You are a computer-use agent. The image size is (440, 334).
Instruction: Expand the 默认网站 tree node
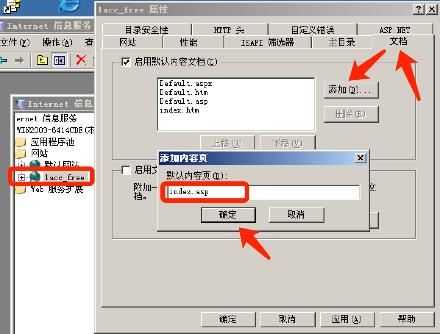22,164
